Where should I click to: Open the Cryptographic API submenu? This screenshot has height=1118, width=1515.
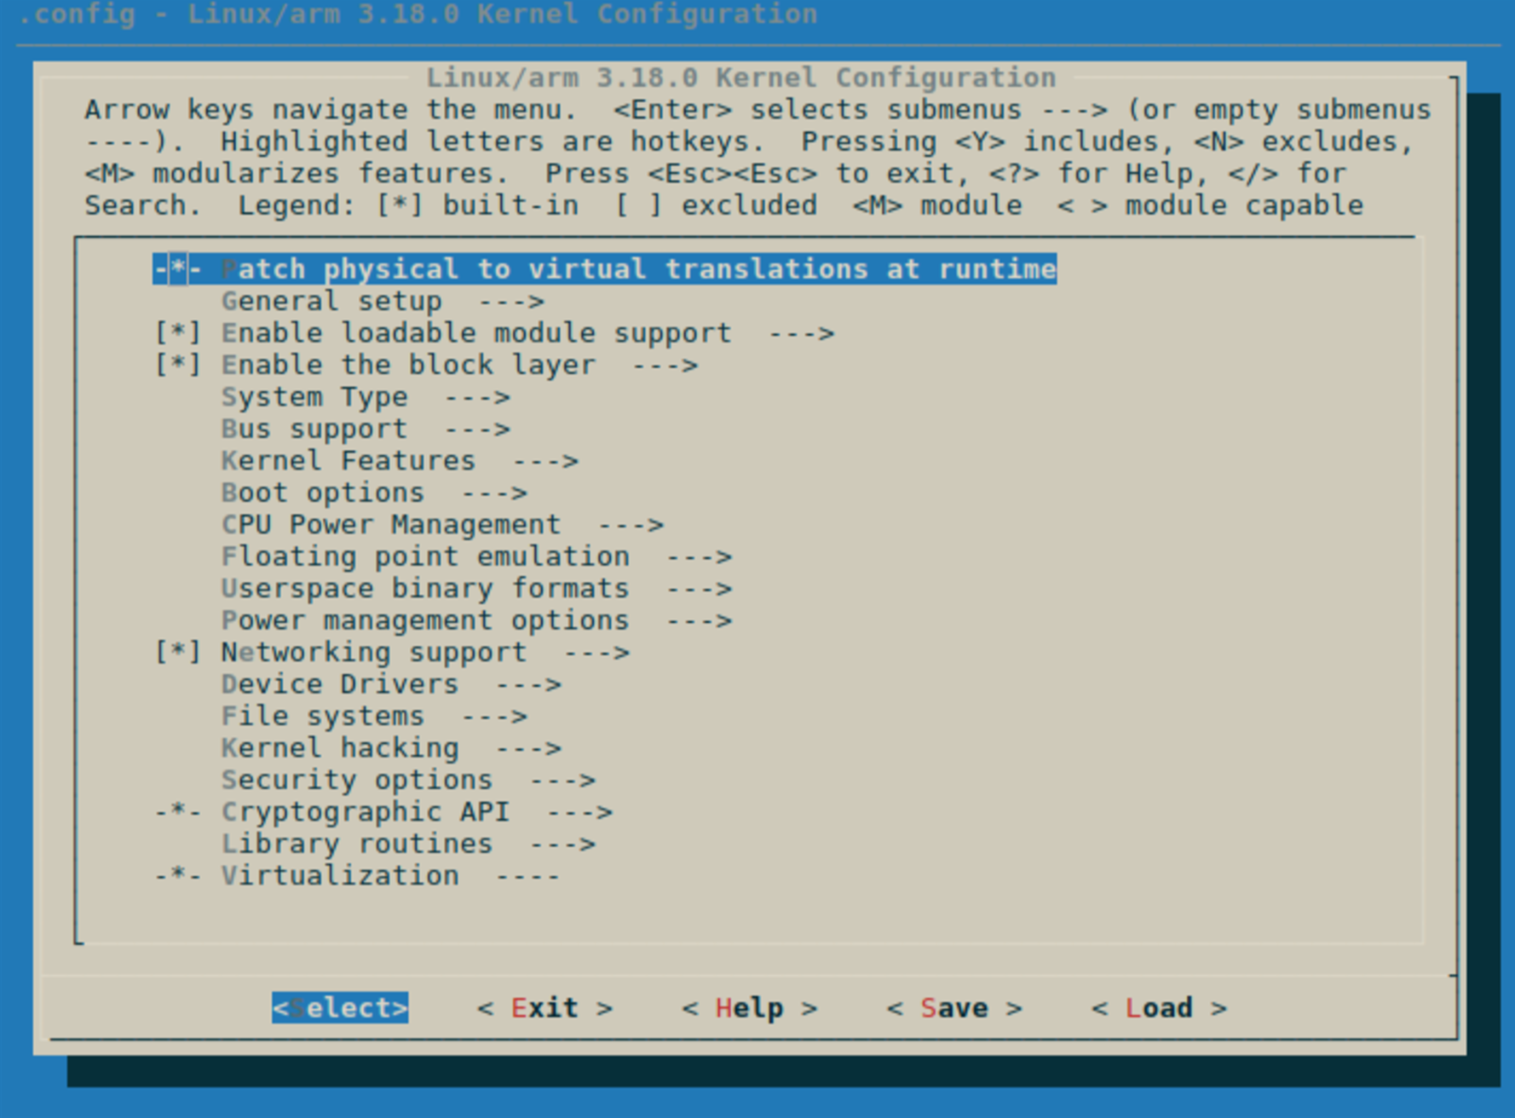[417, 813]
